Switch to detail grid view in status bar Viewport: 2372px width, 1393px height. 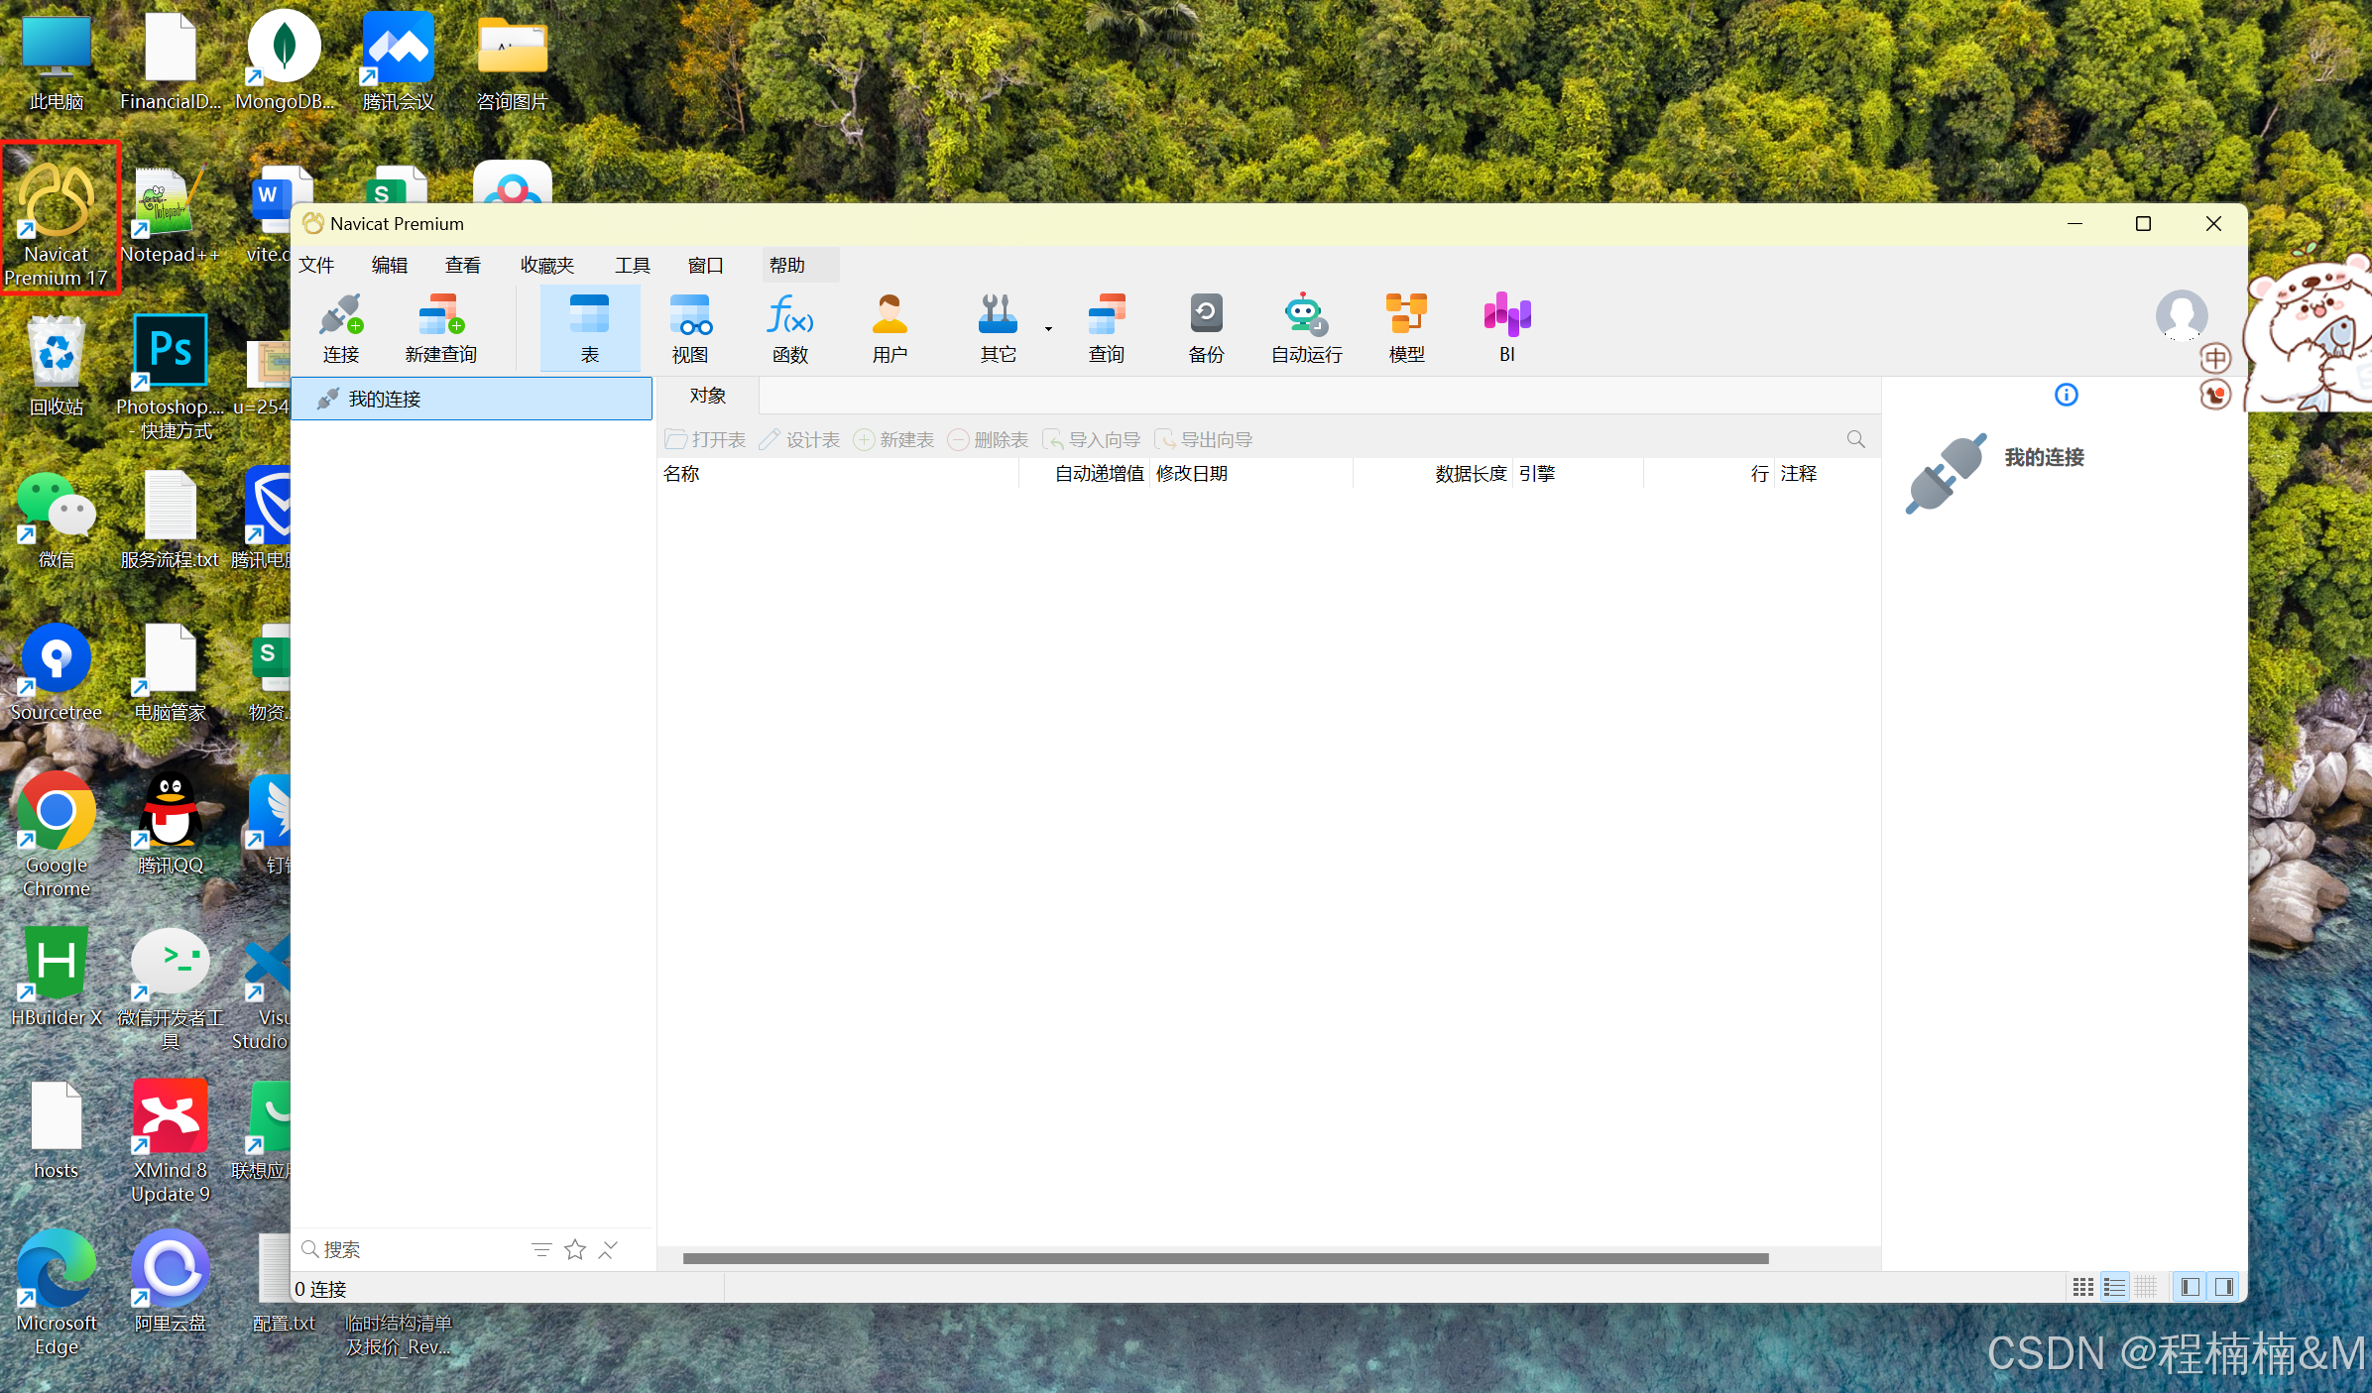pyautogui.click(x=2146, y=1287)
